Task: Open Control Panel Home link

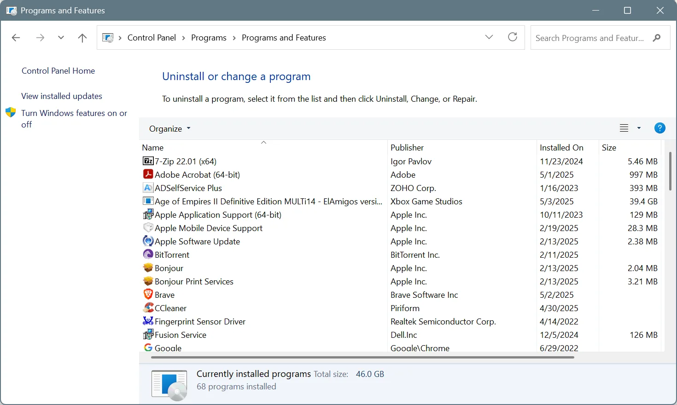Action: pyautogui.click(x=58, y=71)
